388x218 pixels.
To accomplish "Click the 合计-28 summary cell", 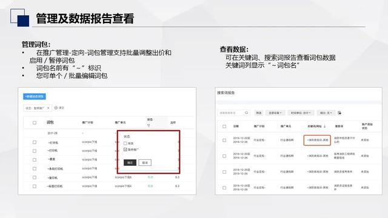I will click(52, 133).
